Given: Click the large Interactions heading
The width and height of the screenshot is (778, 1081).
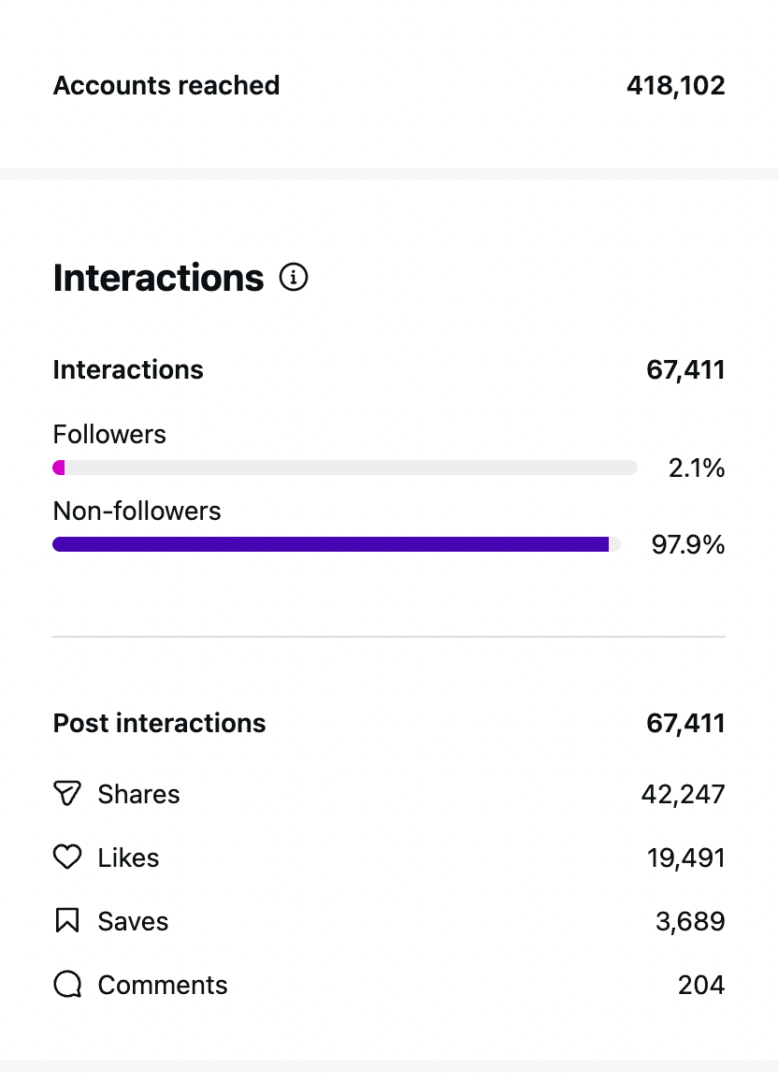Looking at the screenshot, I should 158,278.
